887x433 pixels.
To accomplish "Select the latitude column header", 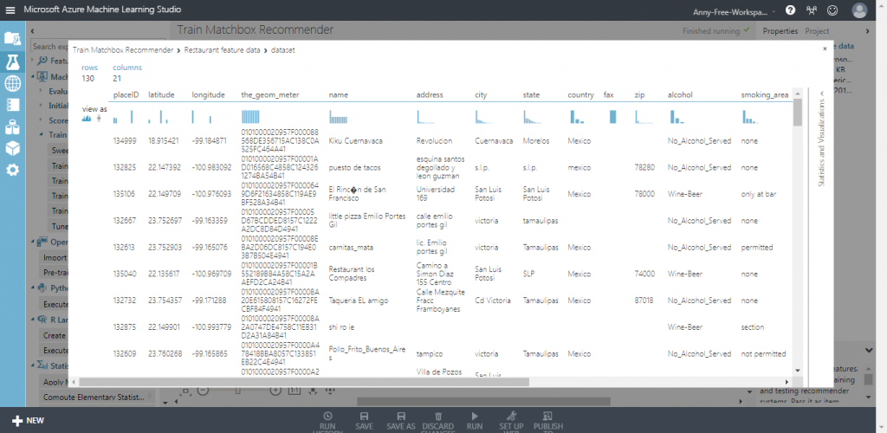I will pos(161,95).
